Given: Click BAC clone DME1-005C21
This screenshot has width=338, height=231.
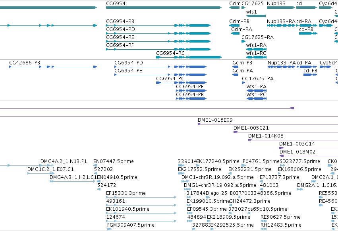Looking at the screenshot, I should pyautogui.click(x=286, y=132).
